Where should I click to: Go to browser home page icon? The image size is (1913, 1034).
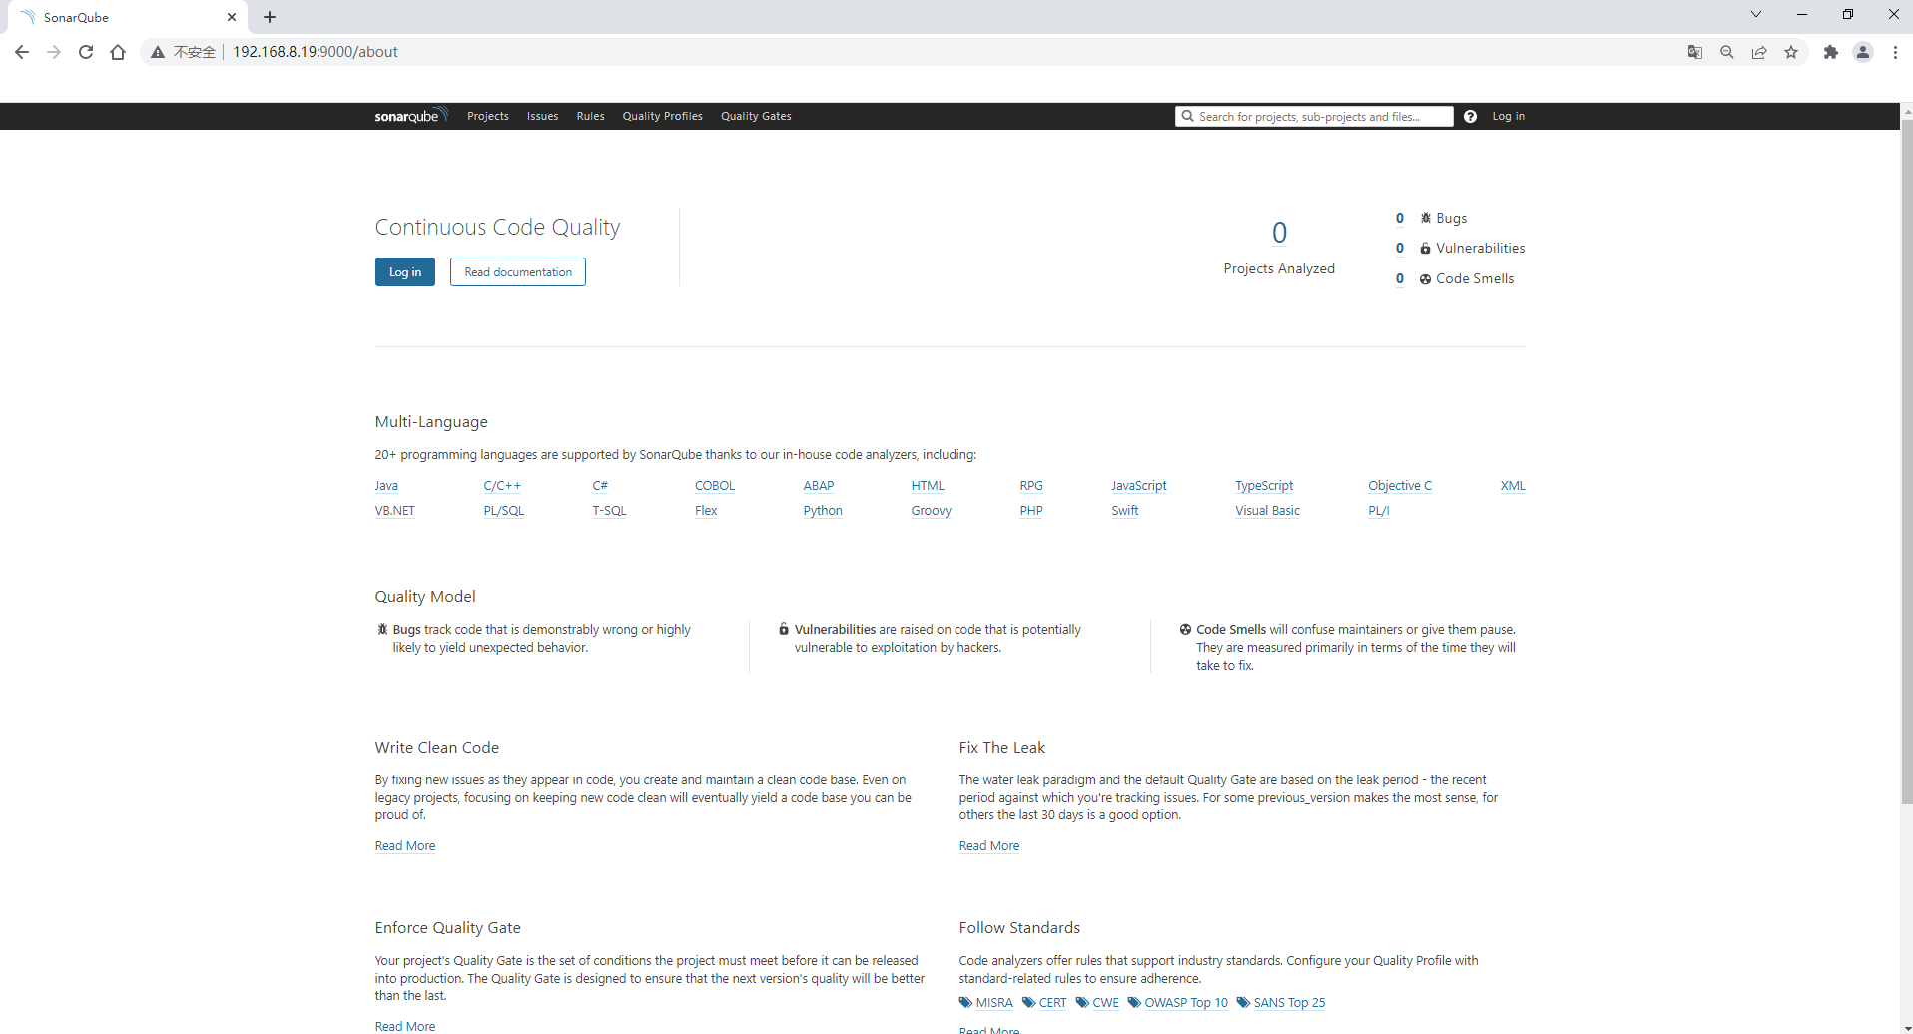[x=118, y=52]
